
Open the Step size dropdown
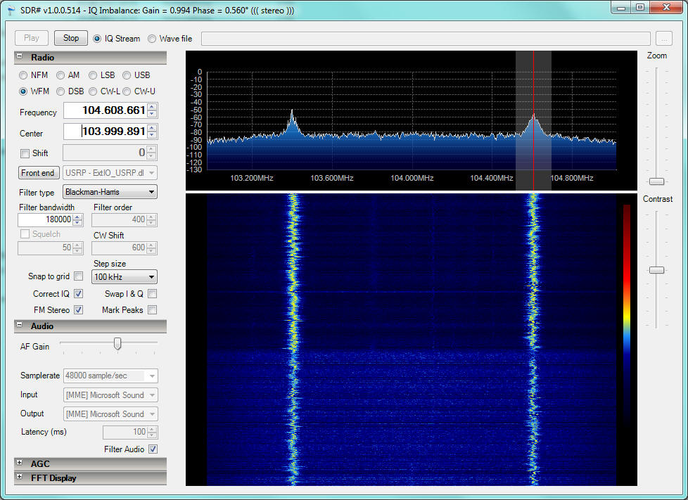point(125,277)
